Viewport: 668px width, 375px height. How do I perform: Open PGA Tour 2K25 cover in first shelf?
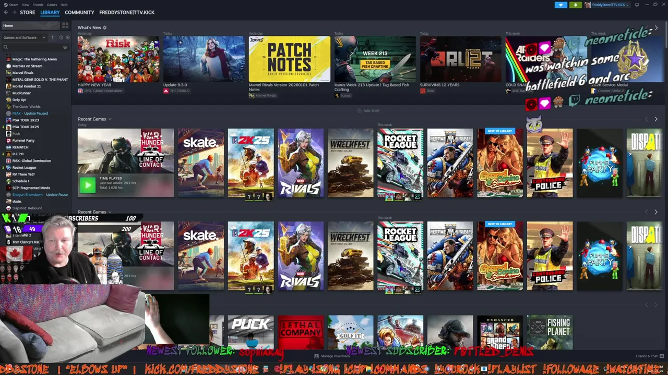250,163
